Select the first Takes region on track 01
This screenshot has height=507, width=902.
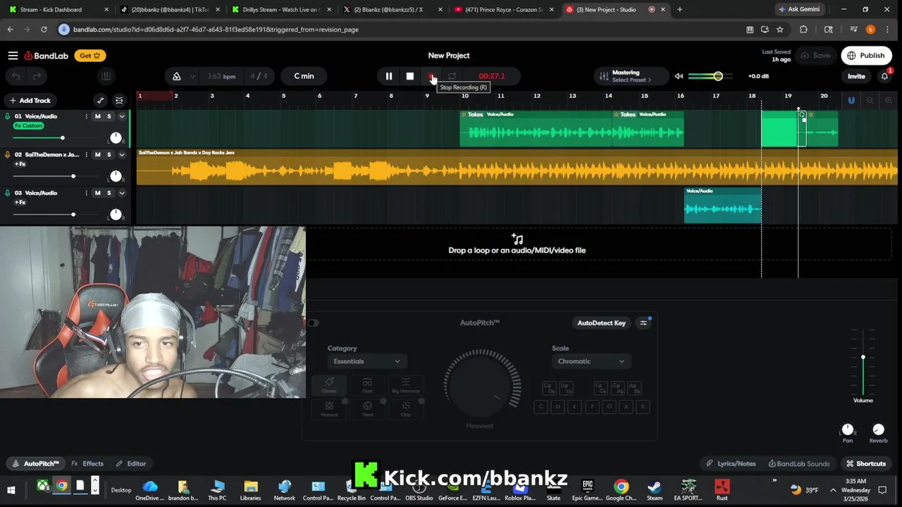coord(536,129)
